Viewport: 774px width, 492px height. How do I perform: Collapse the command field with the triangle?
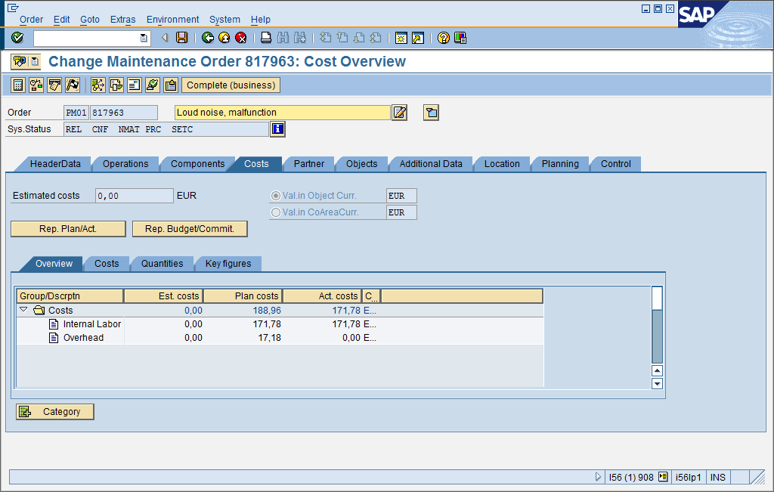(165, 38)
